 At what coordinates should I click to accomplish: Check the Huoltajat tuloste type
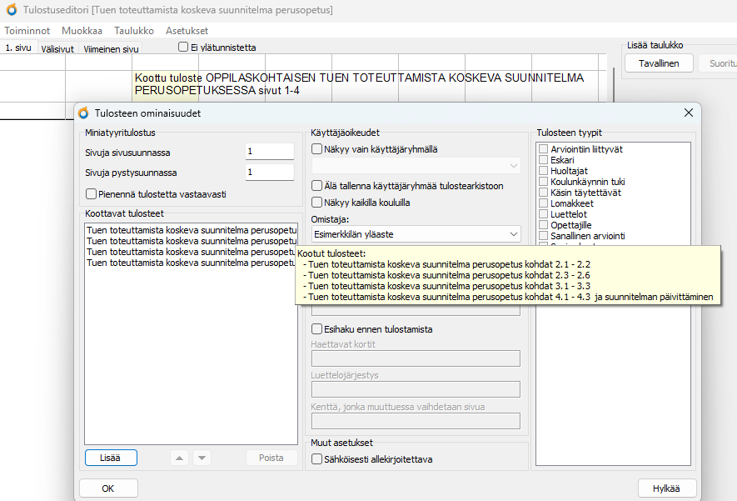(x=543, y=171)
